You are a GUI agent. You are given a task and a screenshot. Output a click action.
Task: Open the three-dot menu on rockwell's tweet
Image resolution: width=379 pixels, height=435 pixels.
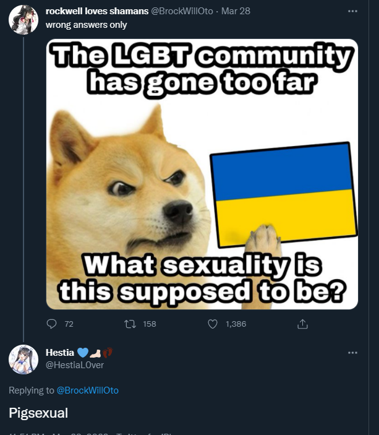352,11
